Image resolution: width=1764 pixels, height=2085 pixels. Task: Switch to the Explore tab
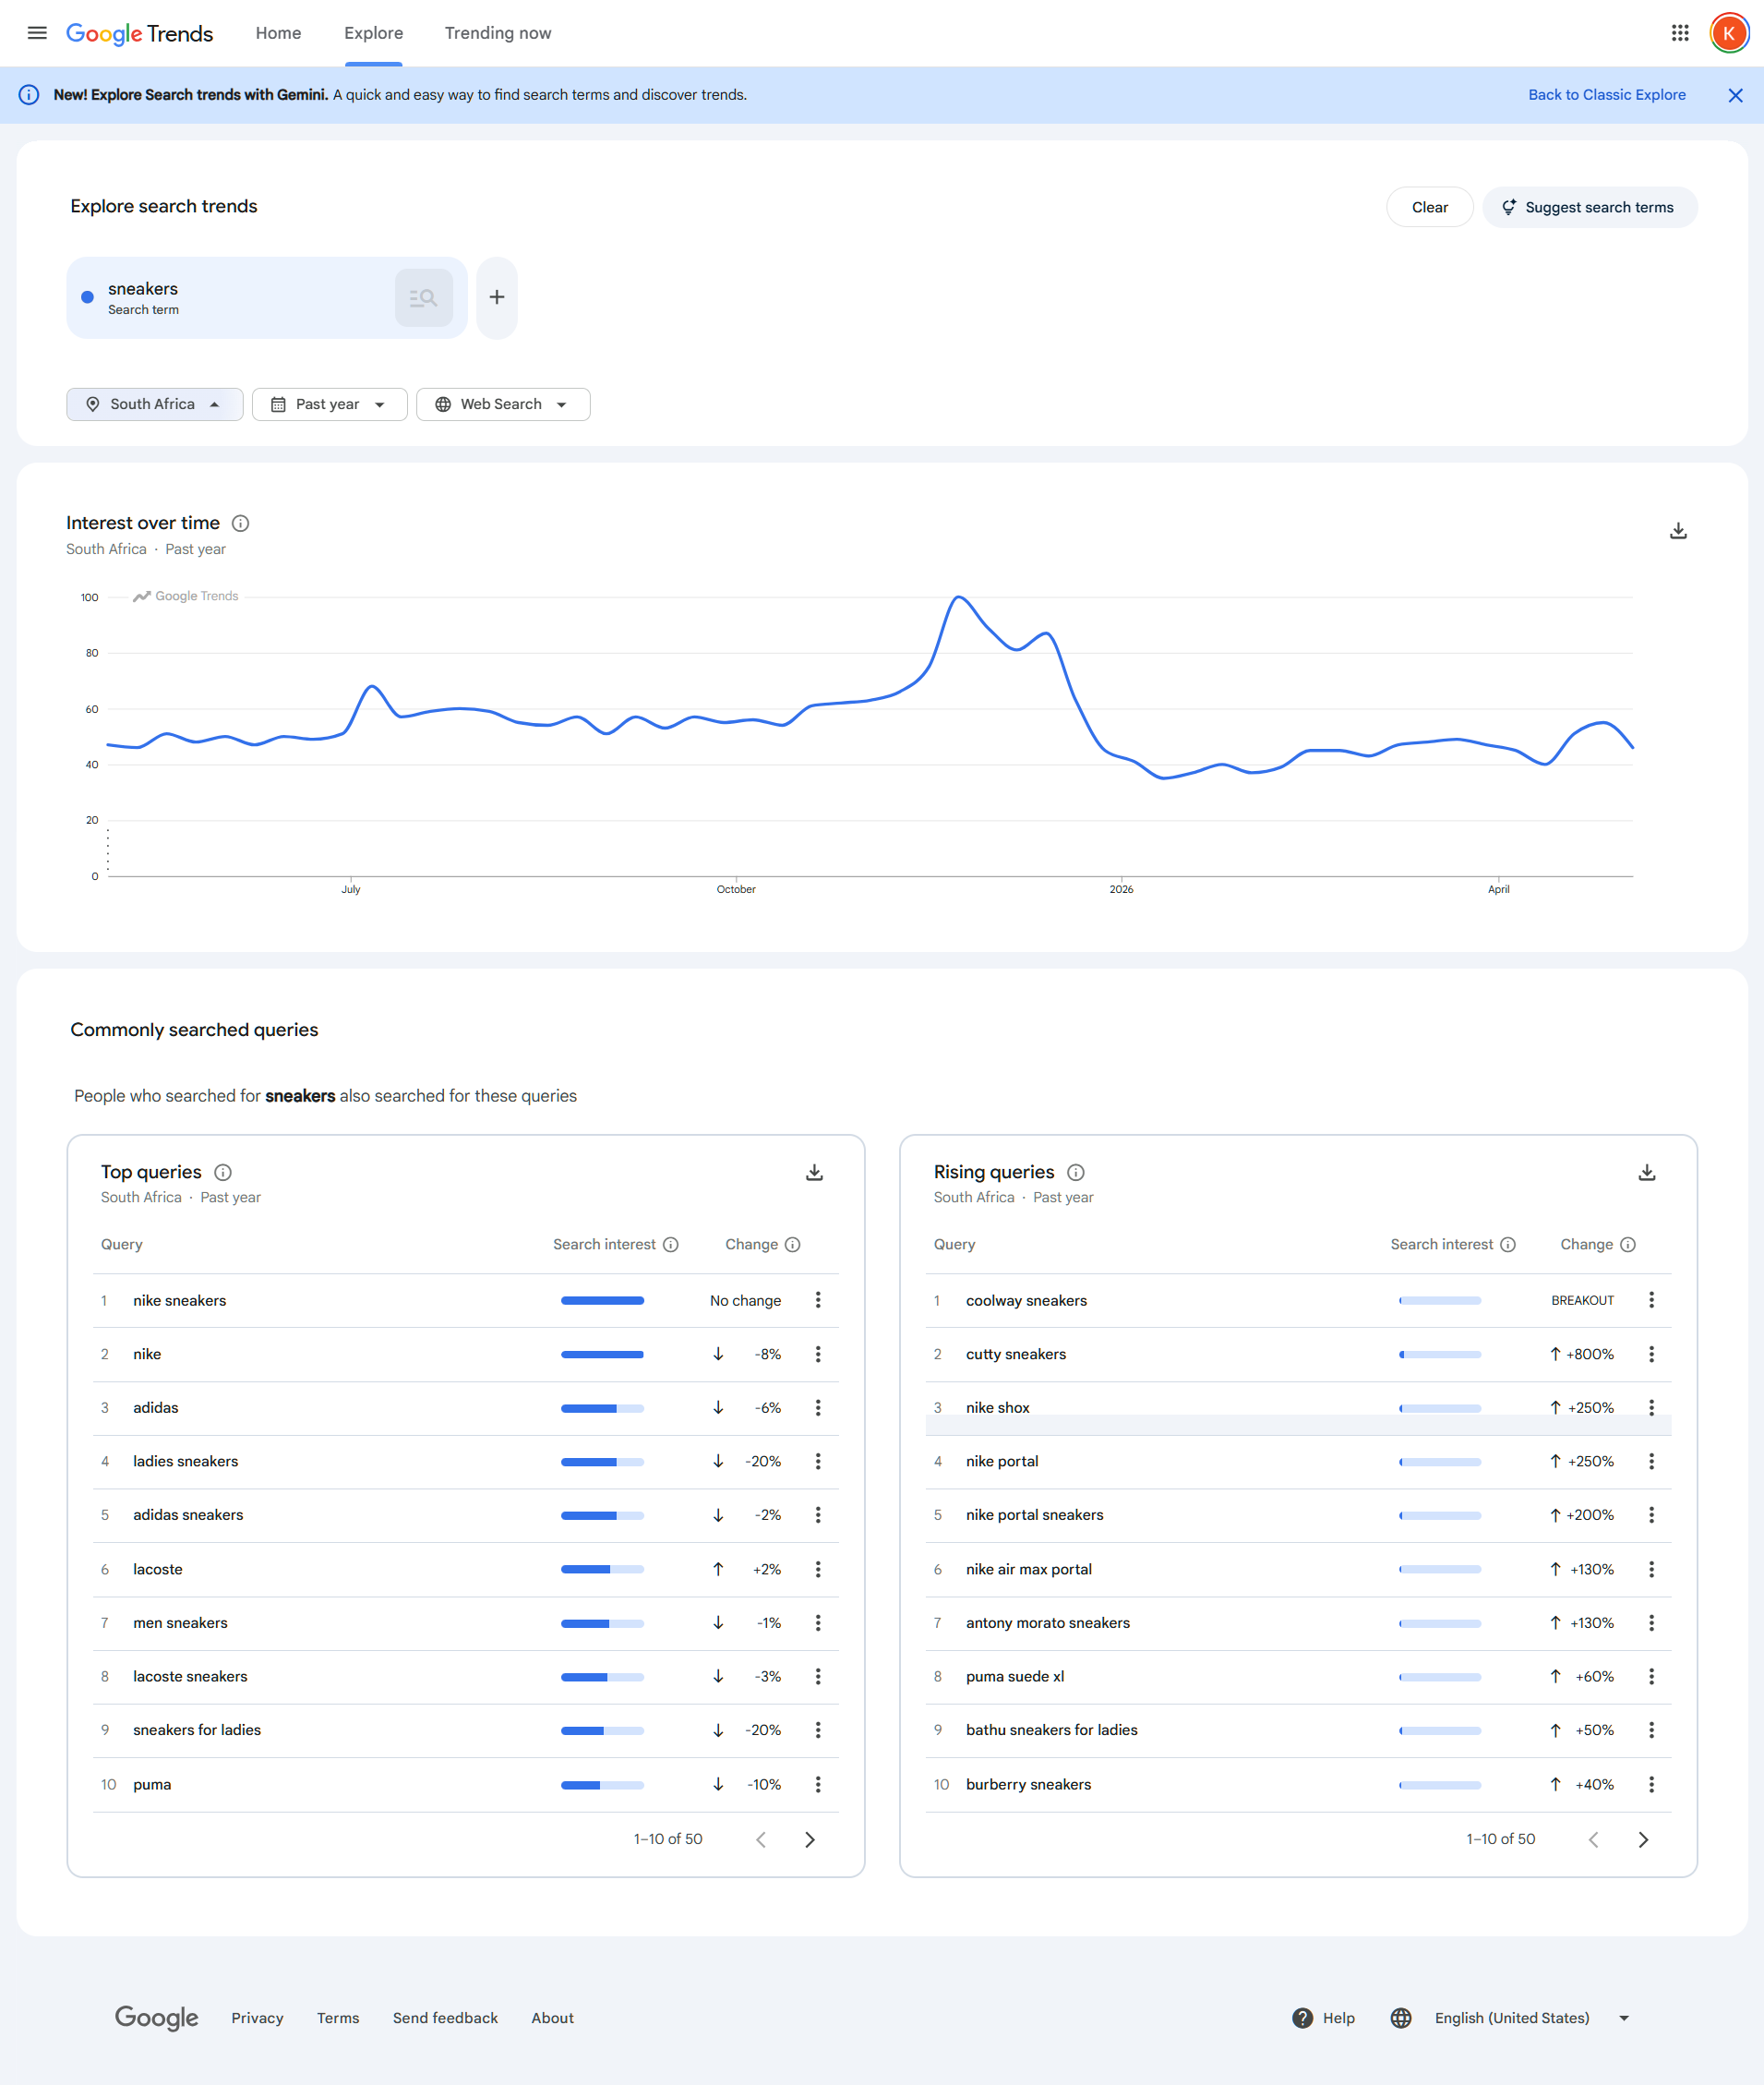tap(373, 33)
